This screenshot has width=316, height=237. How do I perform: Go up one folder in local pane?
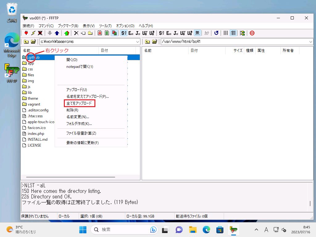pyautogui.click(x=26, y=42)
